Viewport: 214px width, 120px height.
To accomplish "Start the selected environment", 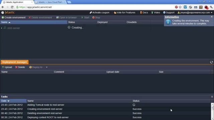I will [x=85, y=18].
